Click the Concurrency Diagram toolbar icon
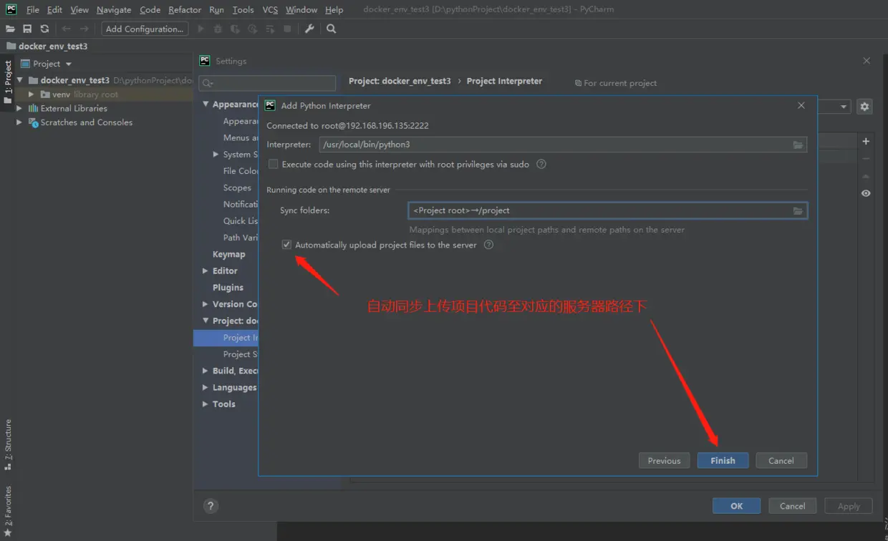888x541 pixels. click(270, 29)
